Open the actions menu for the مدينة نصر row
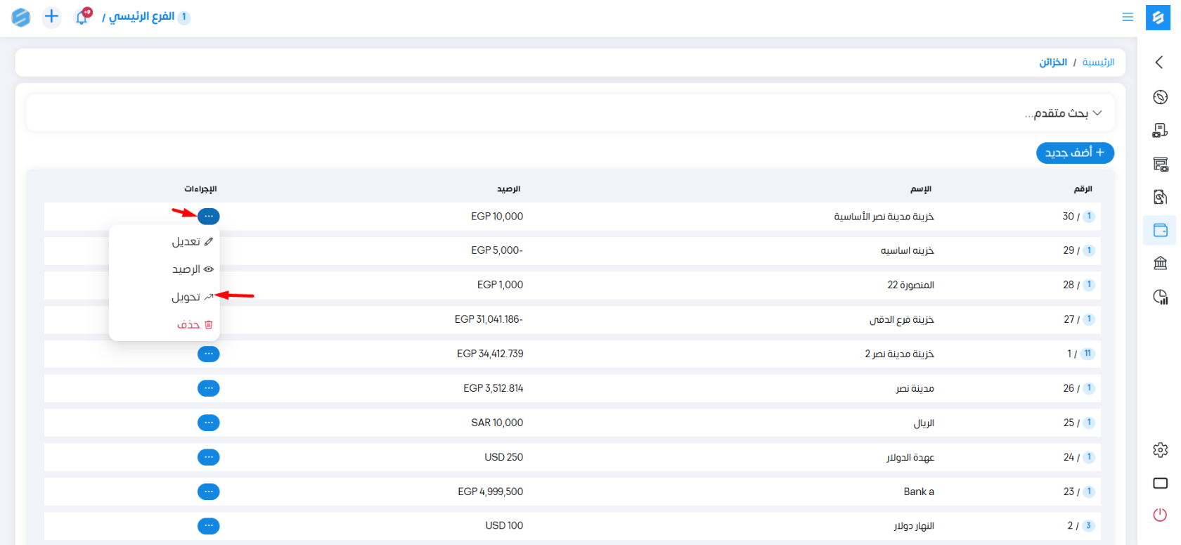This screenshot has height=545, width=1181. click(208, 388)
